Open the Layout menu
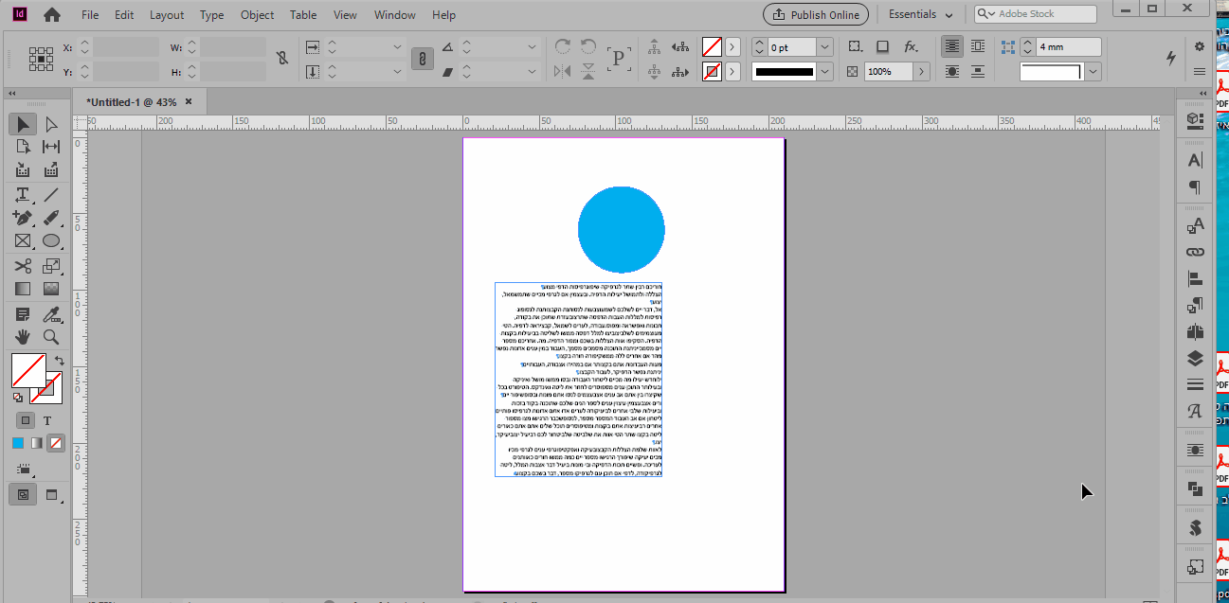Screen dimensions: 1229x603 pos(167,15)
